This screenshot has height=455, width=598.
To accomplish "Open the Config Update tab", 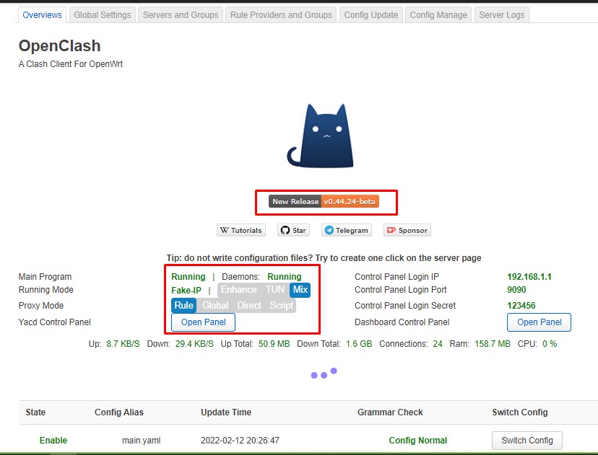I will click(x=371, y=15).
